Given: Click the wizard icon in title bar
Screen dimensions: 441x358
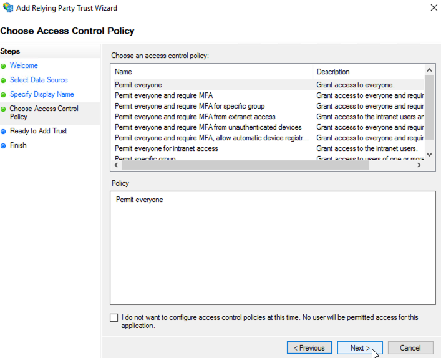Looking at the screenshot, I should [x=7, y=8].
